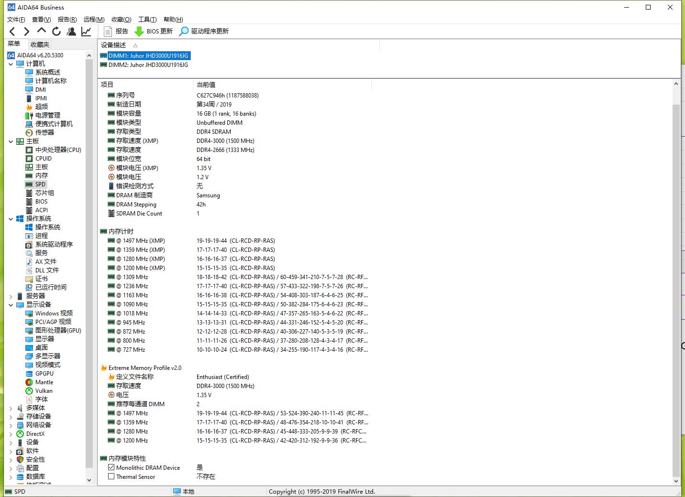Expand the 服务器 tree node
The height and width of the screenshot is (497, 685).
(11, 296)
